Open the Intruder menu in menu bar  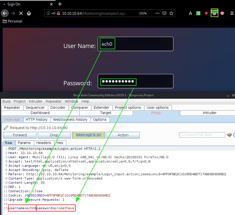tap(36, 101)
